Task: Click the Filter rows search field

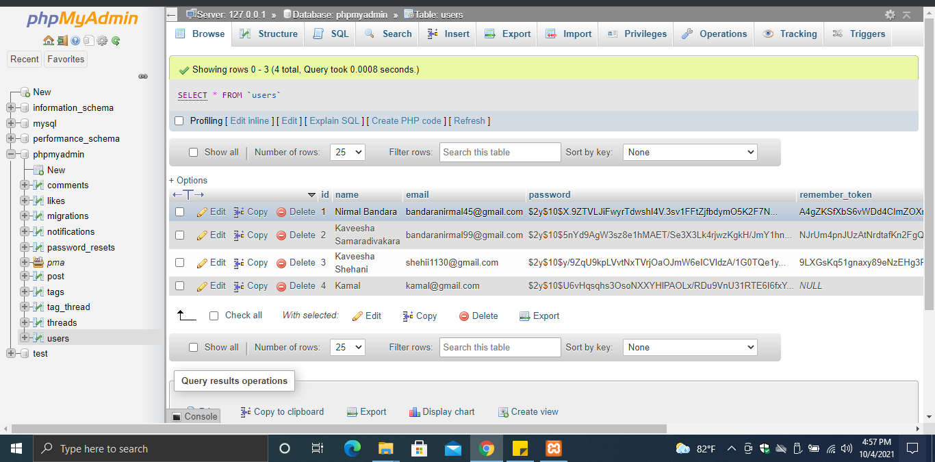Action: (500, 152)
